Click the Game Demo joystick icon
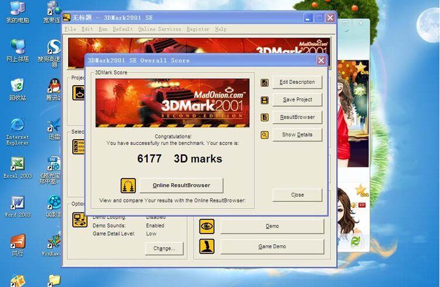Image resolution: width=440 pixels, height=287 pixels. 207,247
